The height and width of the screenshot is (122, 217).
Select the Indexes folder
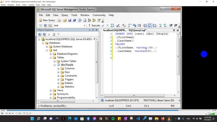click(68, 83)
